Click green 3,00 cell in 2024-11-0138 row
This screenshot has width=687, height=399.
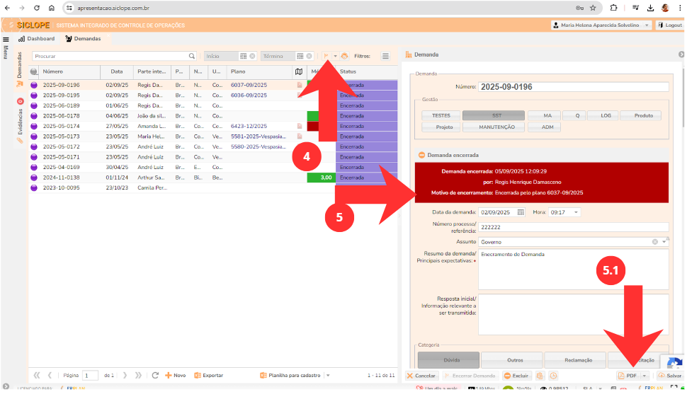point(321,178)
